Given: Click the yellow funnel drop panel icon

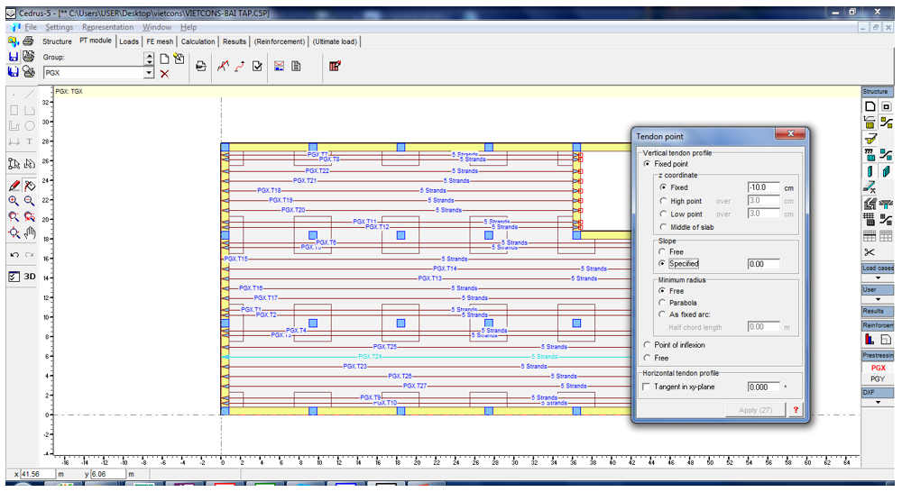Looking at the screenshot, I should tap(870, 138).
